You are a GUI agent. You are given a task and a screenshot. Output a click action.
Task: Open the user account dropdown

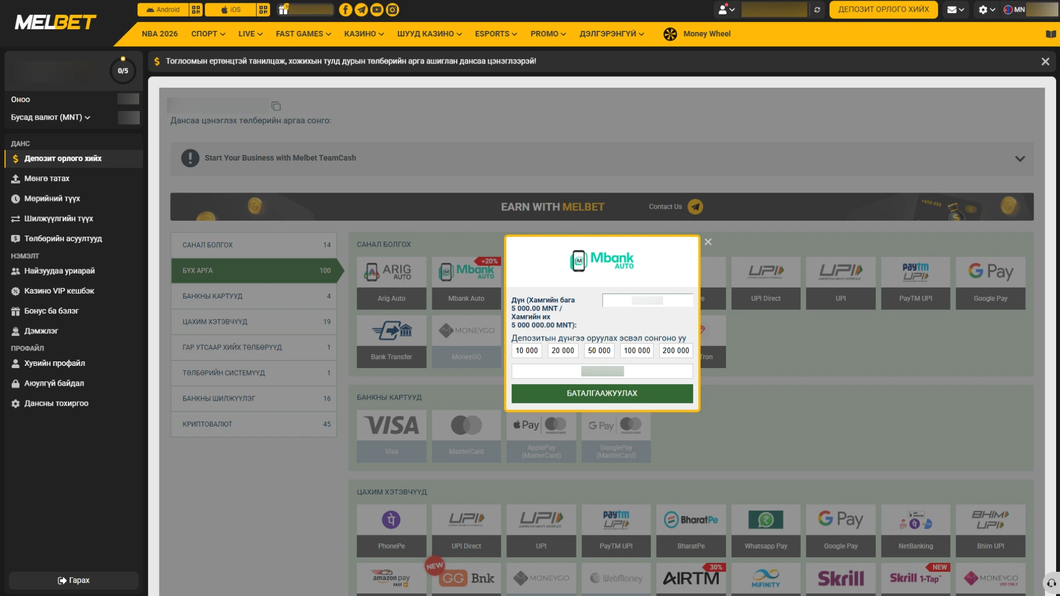[726, 9]
